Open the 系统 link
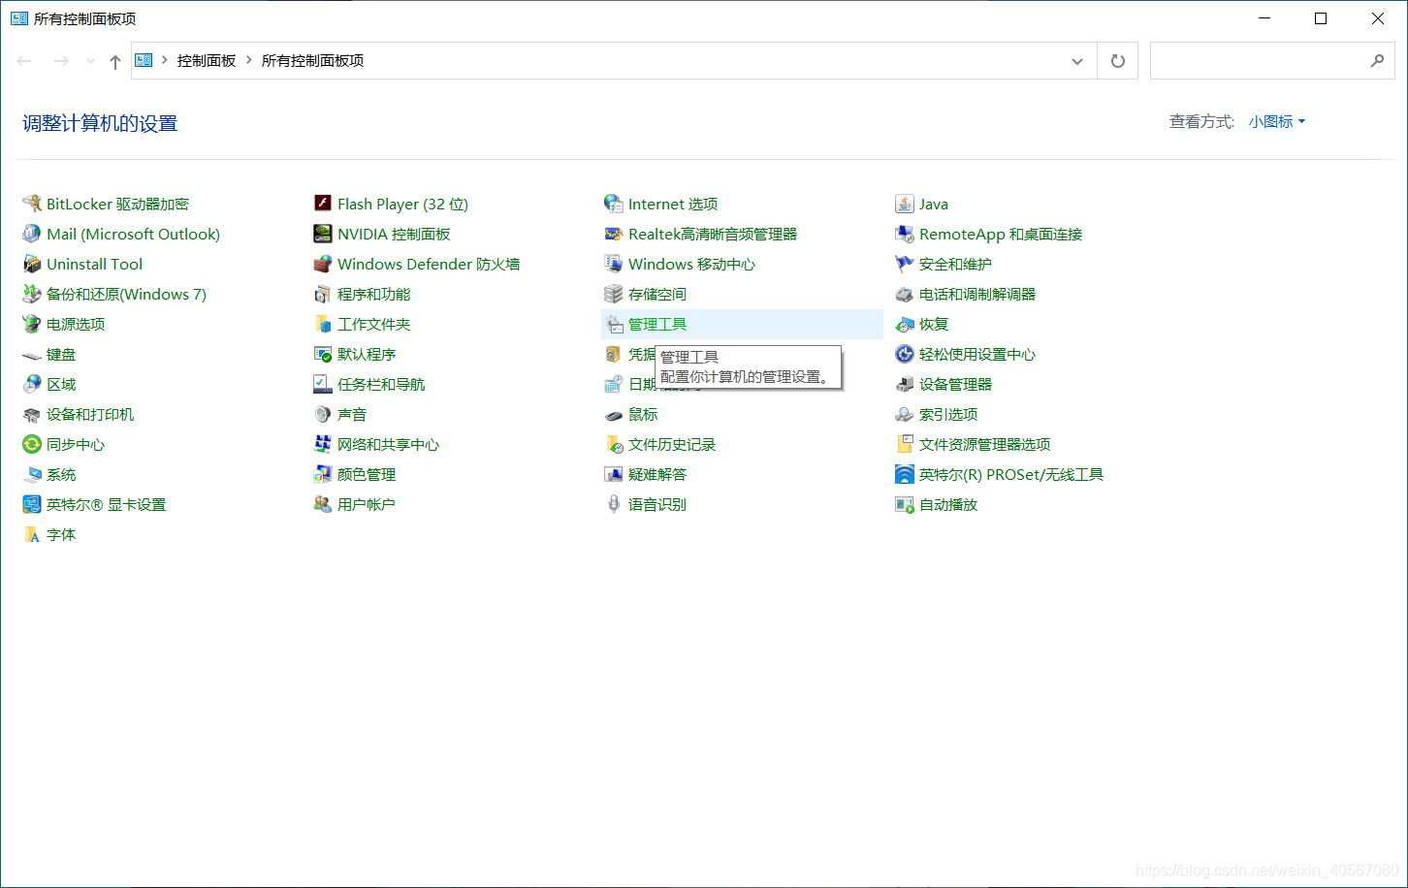The height and width of the screenshot is (888, 1408). [x=61, y=474]
